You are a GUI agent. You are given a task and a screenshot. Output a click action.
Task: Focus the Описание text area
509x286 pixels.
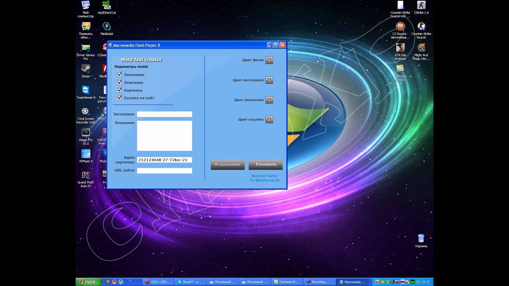point(165,136)
